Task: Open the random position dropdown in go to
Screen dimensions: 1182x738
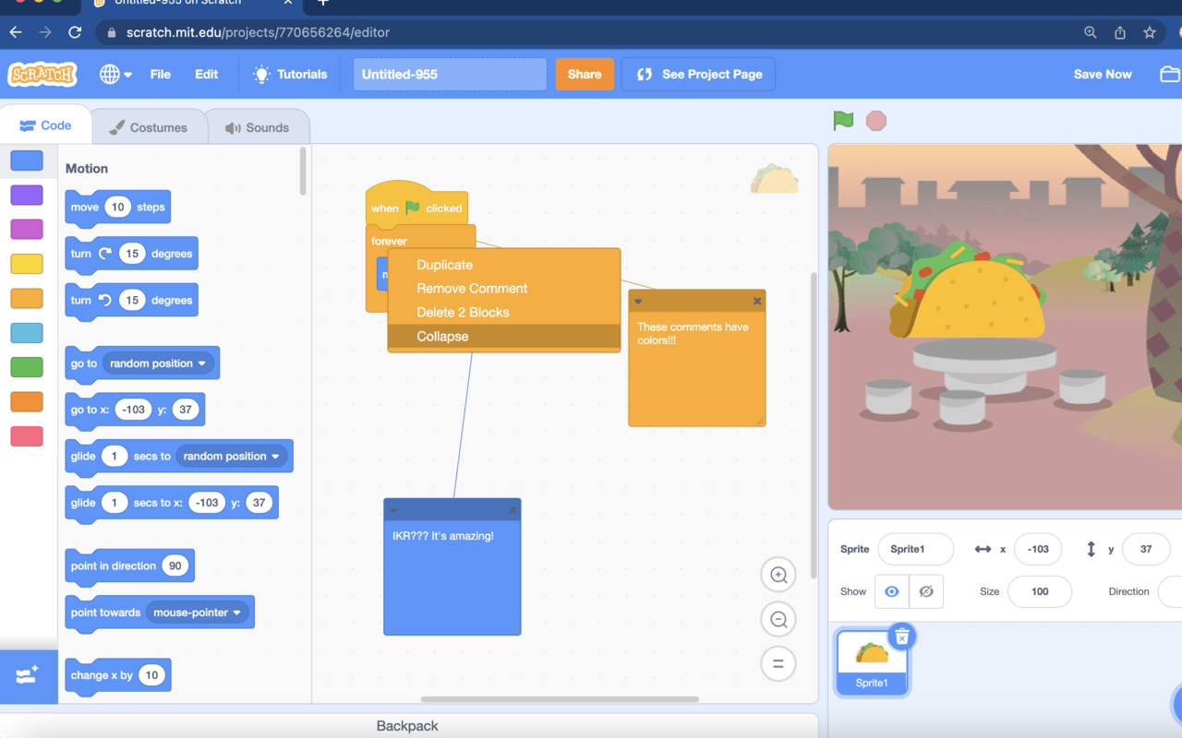Action: click(x=157, y=363)
